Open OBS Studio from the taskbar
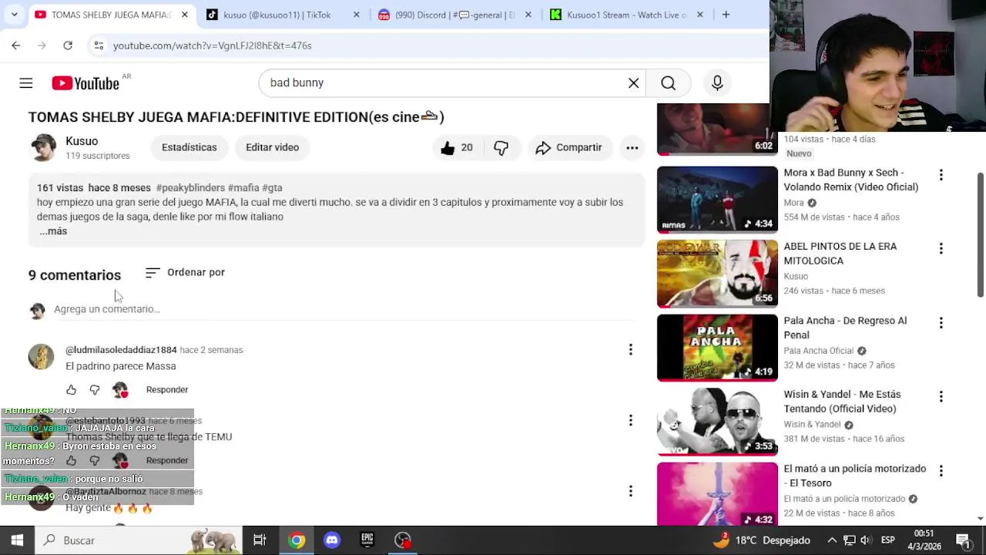The width and height of the screenshot is (986, 555). pyautogui.click(x=403, y=540)
